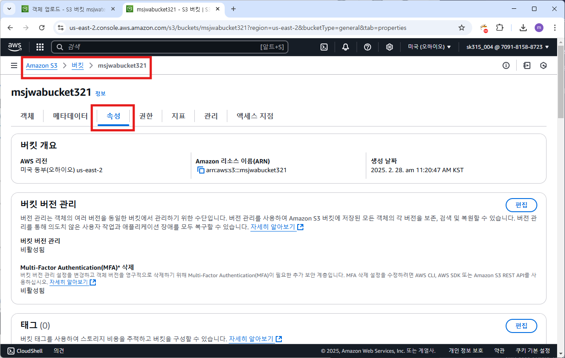The image size is (565, 358).
Task: Click the CloudShell icon in footer
Action: (11, 351)
